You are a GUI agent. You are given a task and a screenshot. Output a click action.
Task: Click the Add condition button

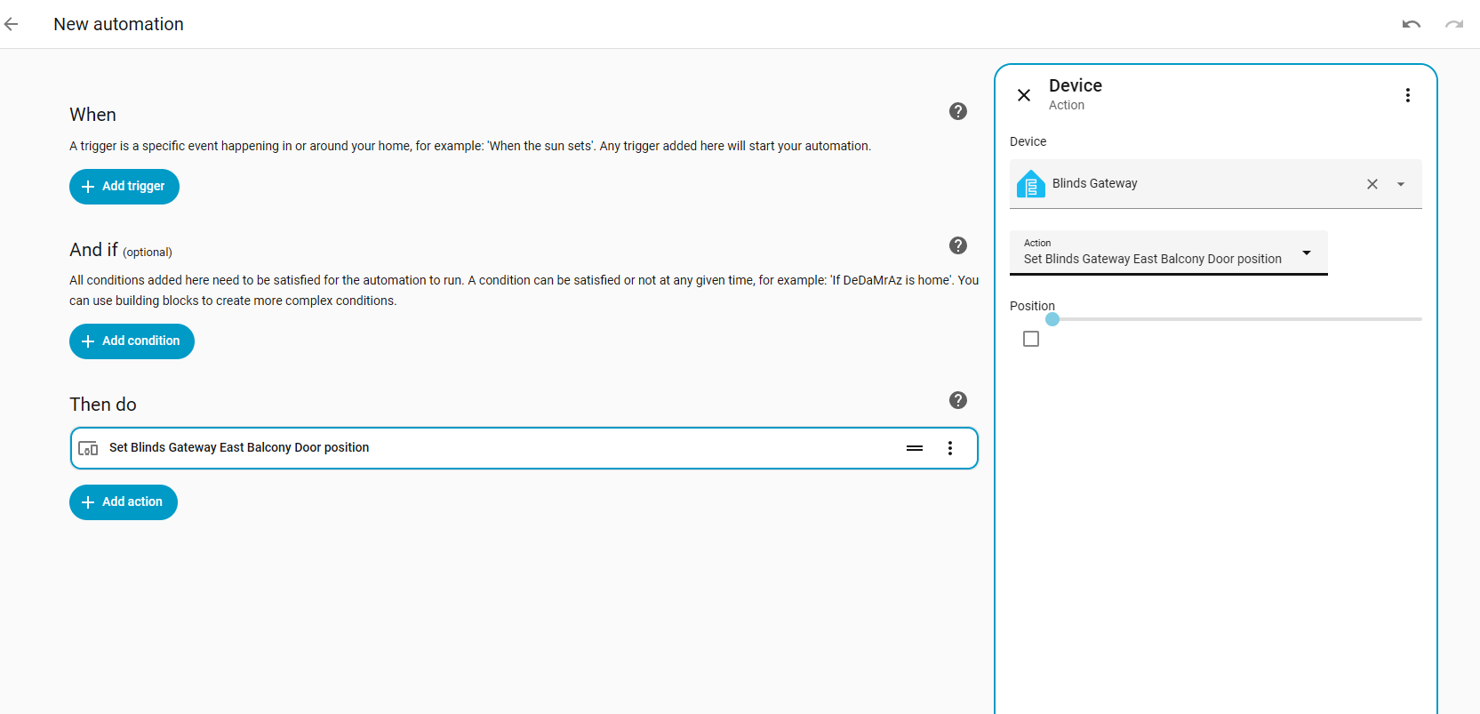(132, 341)
